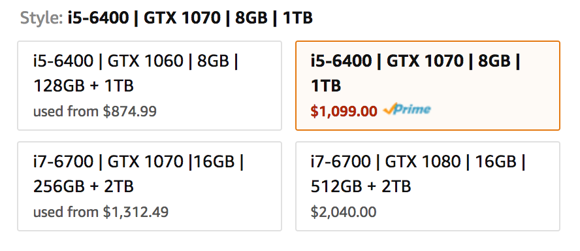
Task: Click the i5-6400 | GTX 1060 | 8GB title
Action: coord(136,61)
